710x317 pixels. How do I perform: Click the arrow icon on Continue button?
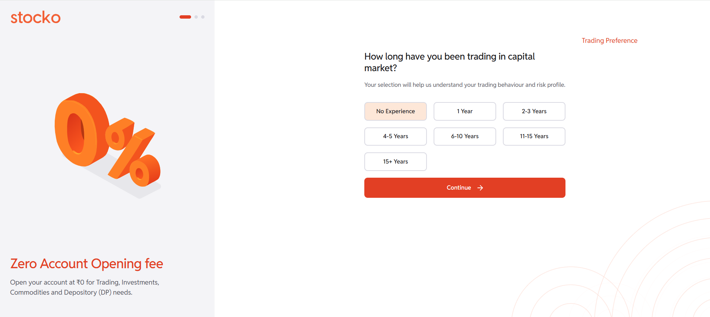tap(480, 188)
